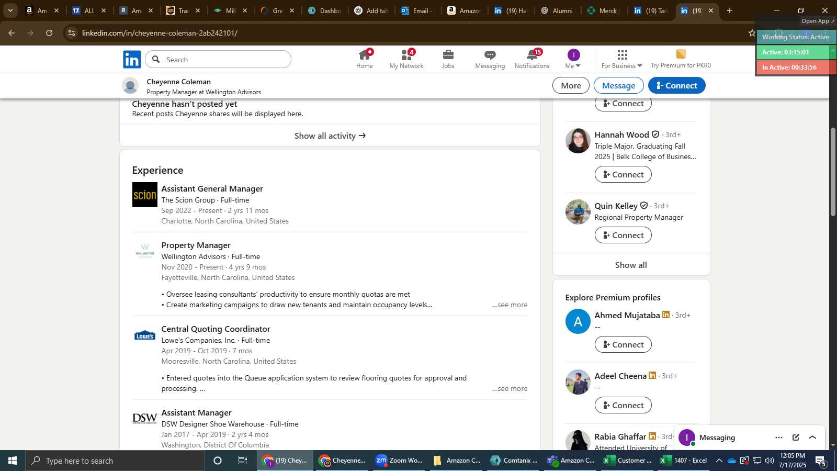
Task: Click the browser address bar URL
Action: tap(160, 33)
